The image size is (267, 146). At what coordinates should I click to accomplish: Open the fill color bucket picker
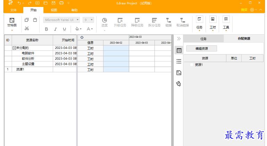coord(78,29)
